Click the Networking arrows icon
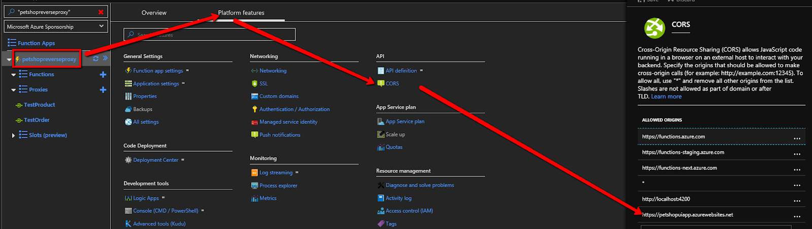Screen dimensions: 812x229 (255, 71)
